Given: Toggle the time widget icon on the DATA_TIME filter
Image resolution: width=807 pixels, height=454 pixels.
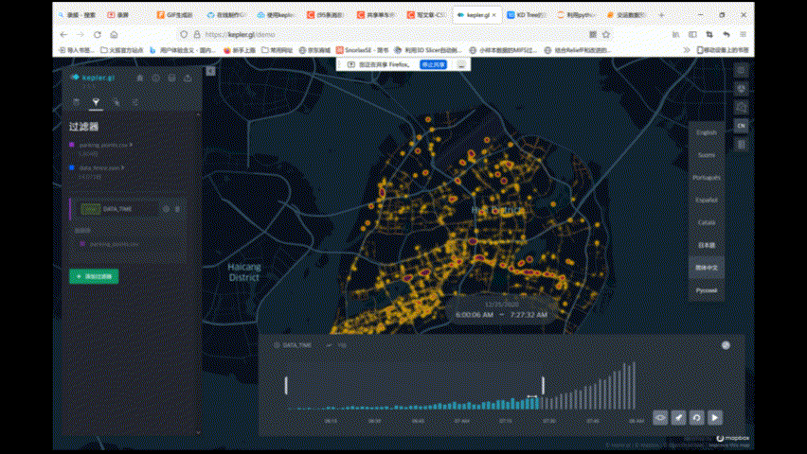Looking at the screenshot, I should coord(167,209).
